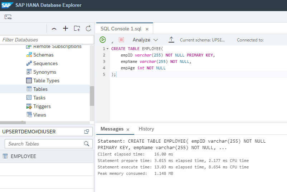Viewport: 287px width, 192px height.
Task: Open the UPSERTDEMO#DIUSER pop-out icon
Action: click(x=87, y=132)
